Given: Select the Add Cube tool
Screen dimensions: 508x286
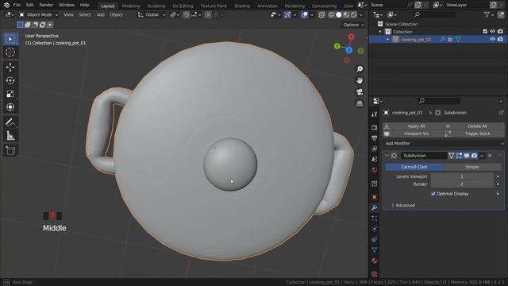Looking at the screenshot, I should (10, 151).
